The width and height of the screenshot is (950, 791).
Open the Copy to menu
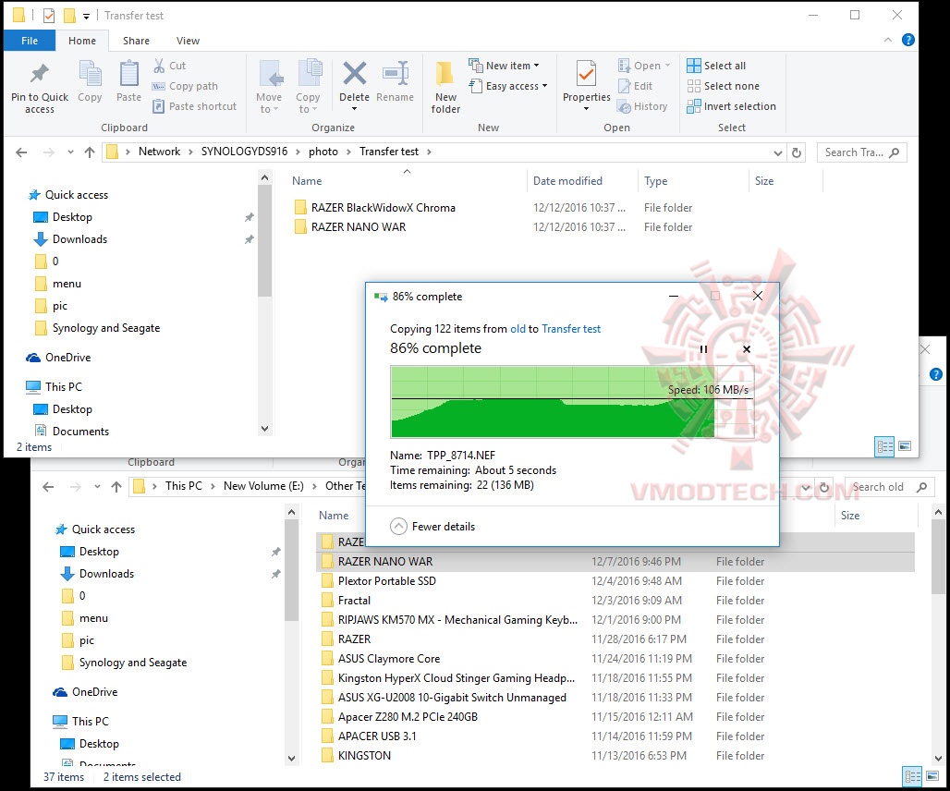click(308, 86)
